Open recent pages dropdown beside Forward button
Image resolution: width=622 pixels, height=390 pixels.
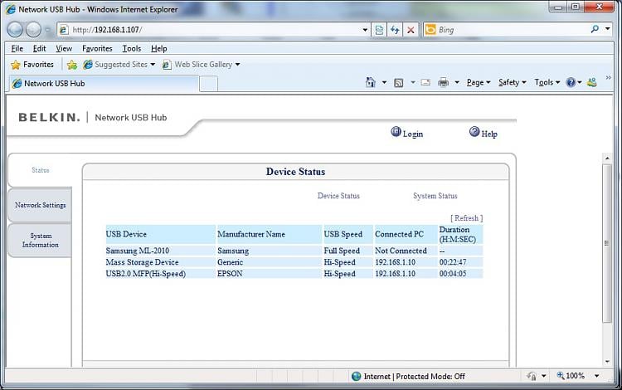(x=48, y=30)
